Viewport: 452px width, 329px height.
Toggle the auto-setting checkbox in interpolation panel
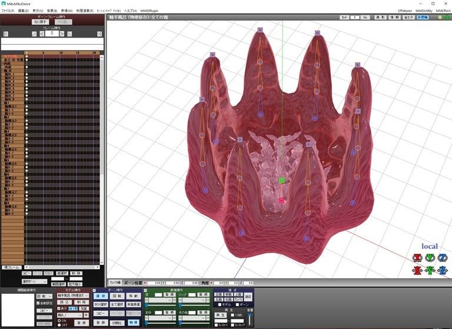(x=38, y=303)
